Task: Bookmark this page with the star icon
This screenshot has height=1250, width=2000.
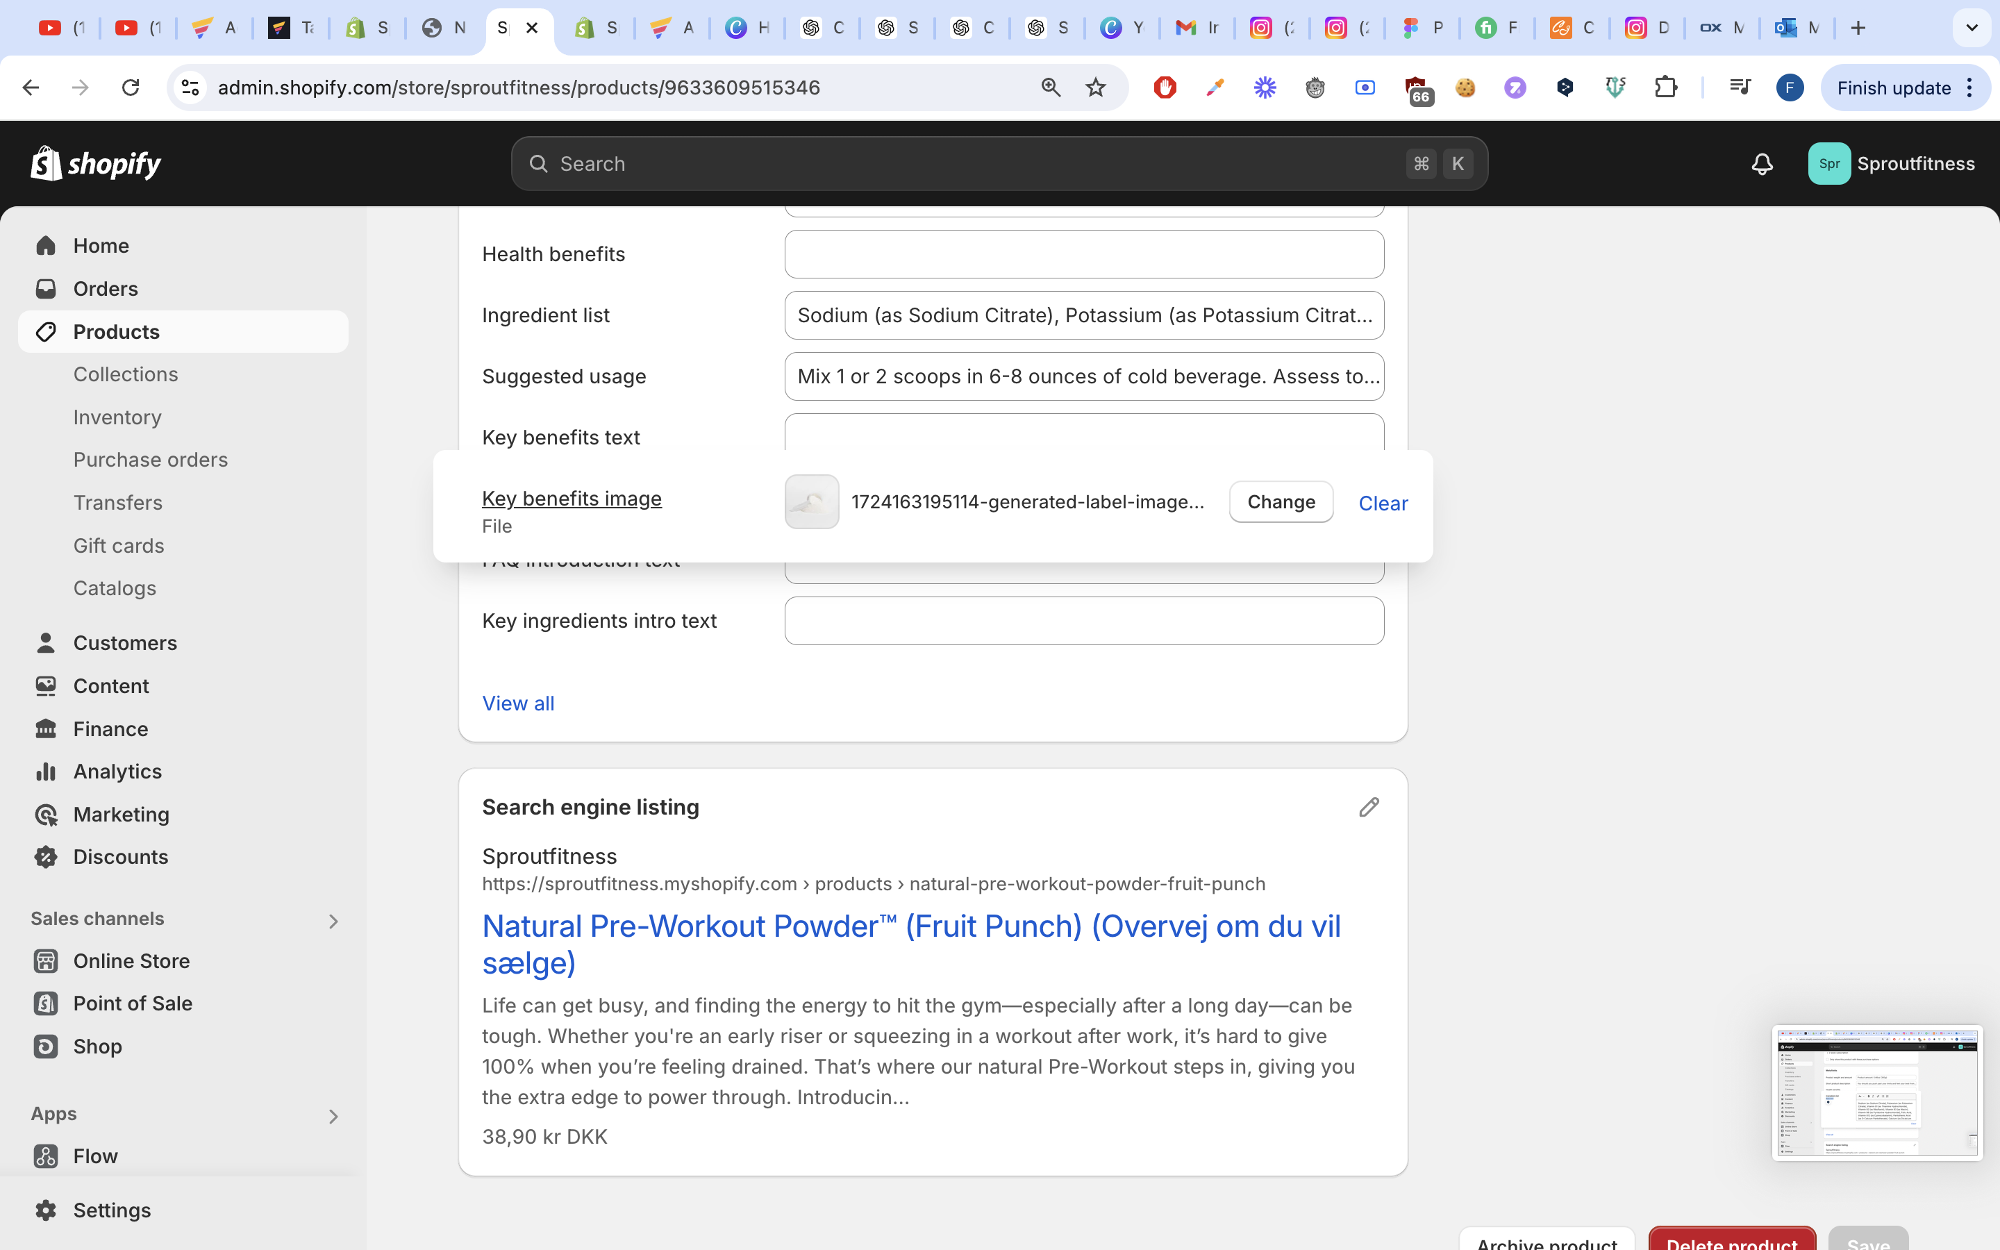Action: [x=1096, y=87]
